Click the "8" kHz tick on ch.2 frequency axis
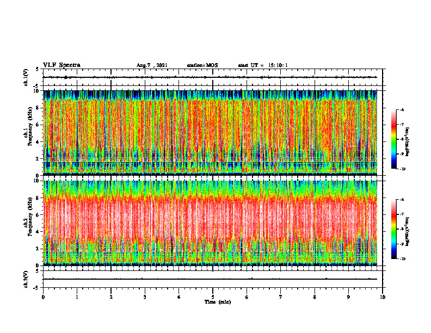This screenshot has height=333, width=431. coord(38,198)
